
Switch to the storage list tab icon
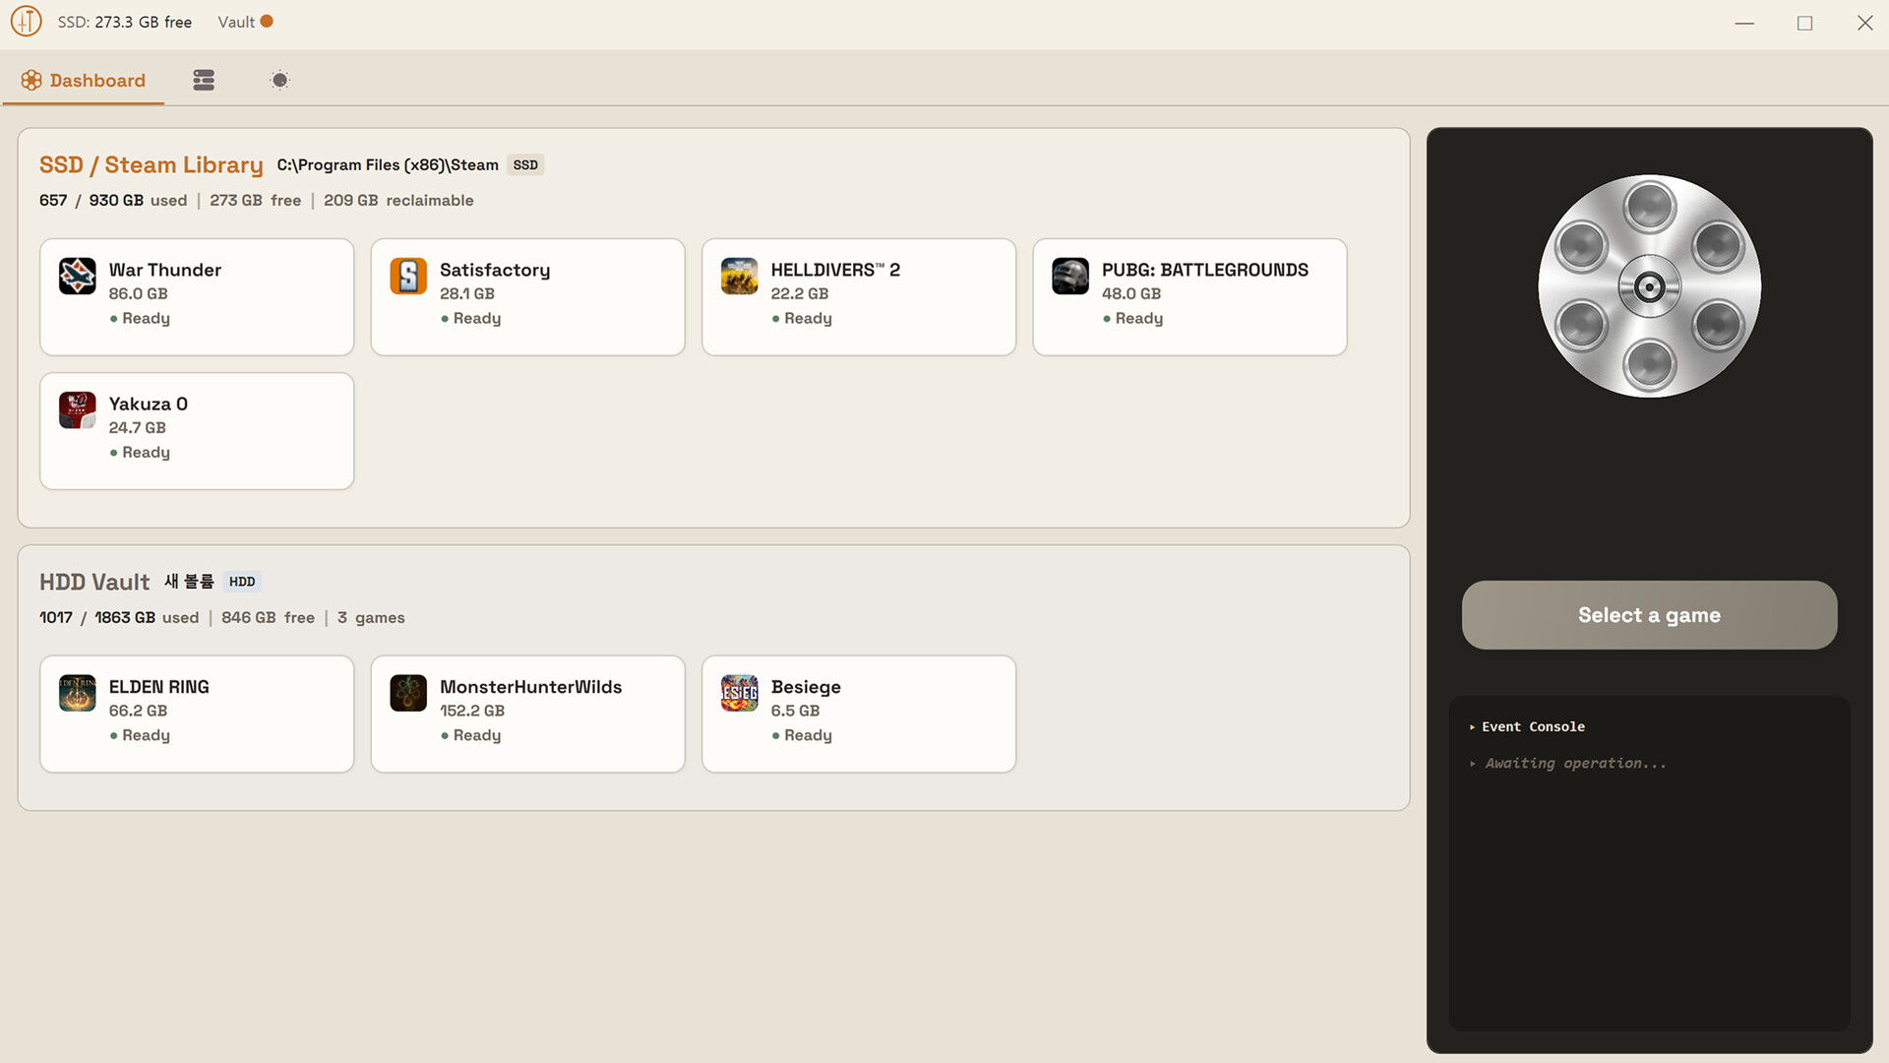tap(204, 81)
